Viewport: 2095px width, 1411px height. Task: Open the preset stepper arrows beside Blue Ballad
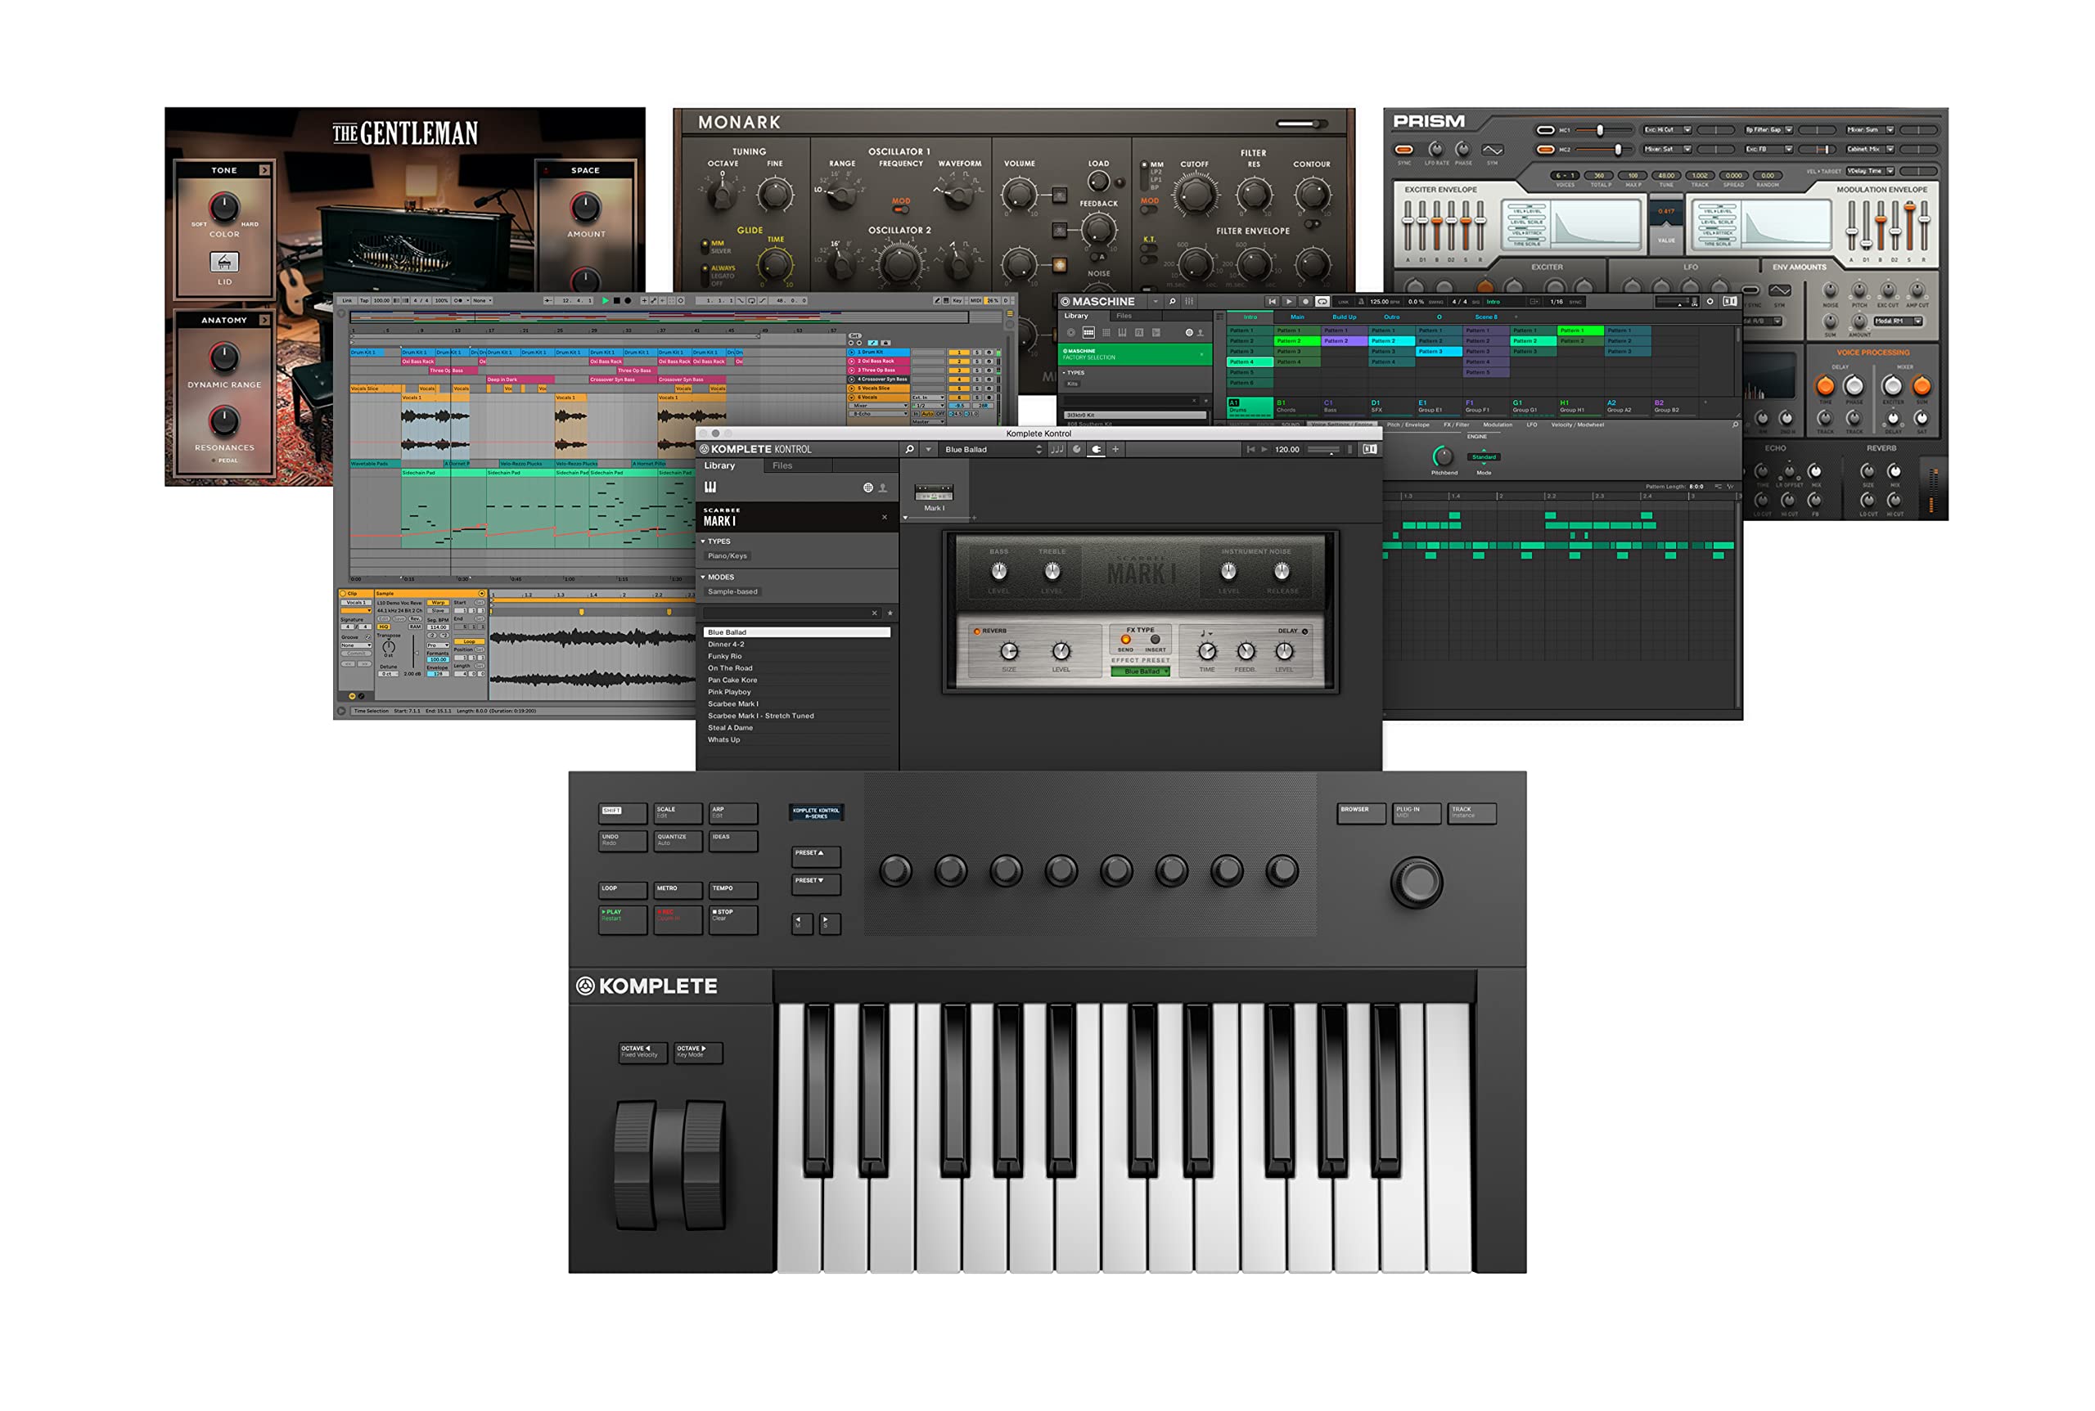1039,449
